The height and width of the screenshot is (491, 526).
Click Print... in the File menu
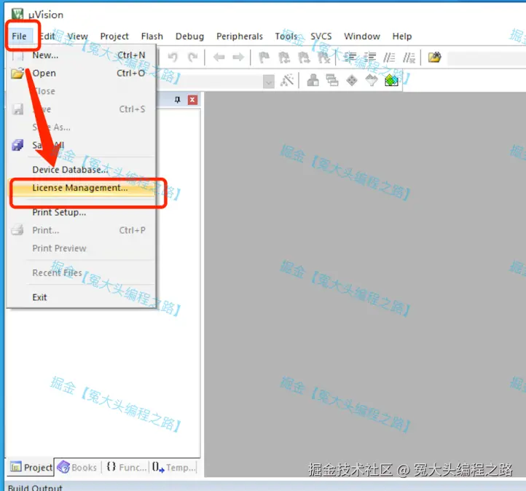[82, 230]
